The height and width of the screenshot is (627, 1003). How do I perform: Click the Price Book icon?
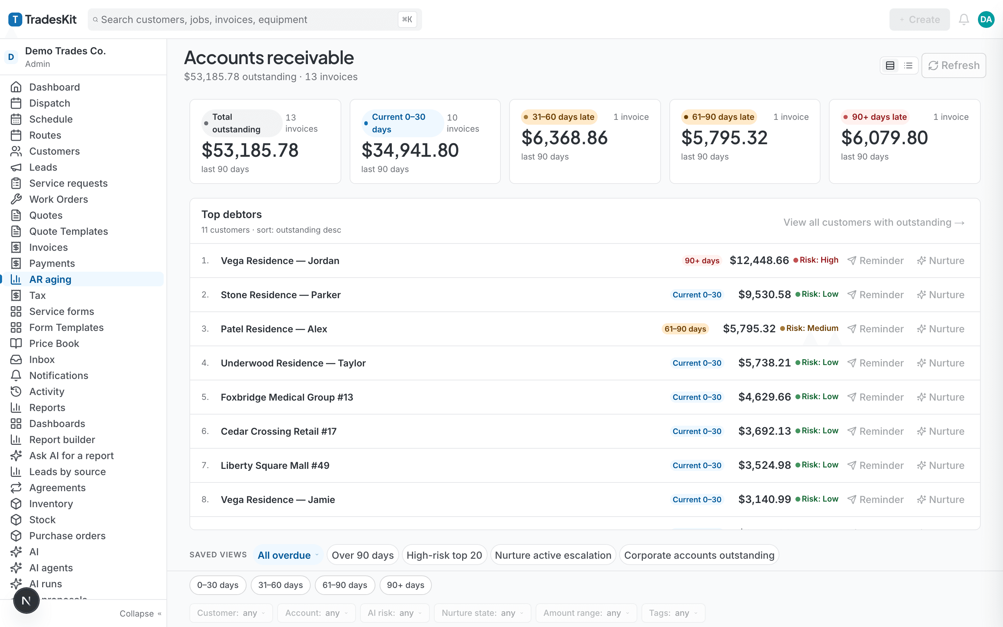pos(16,343)
